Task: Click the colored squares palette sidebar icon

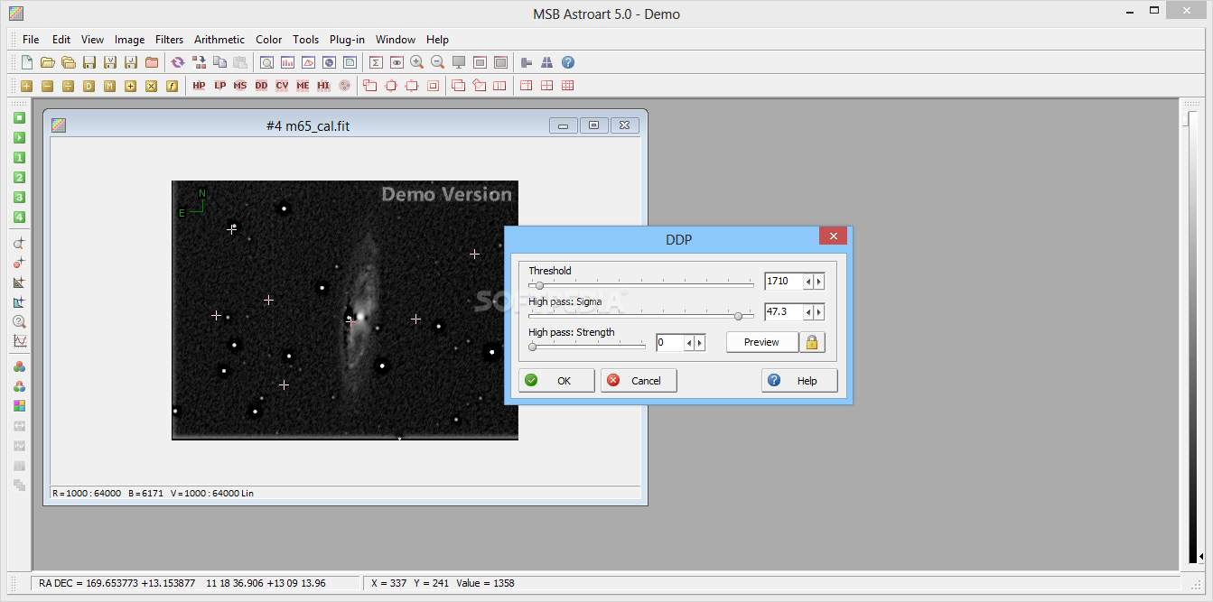Action: click(x=19, y=406)
